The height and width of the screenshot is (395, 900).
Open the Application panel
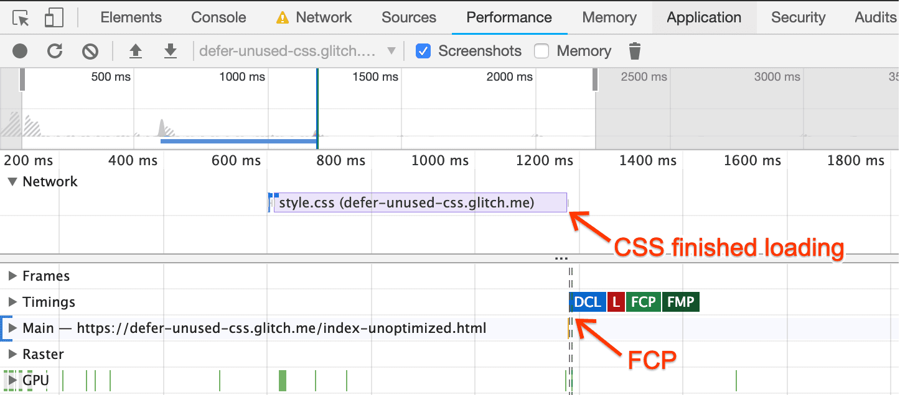point(703,17)
